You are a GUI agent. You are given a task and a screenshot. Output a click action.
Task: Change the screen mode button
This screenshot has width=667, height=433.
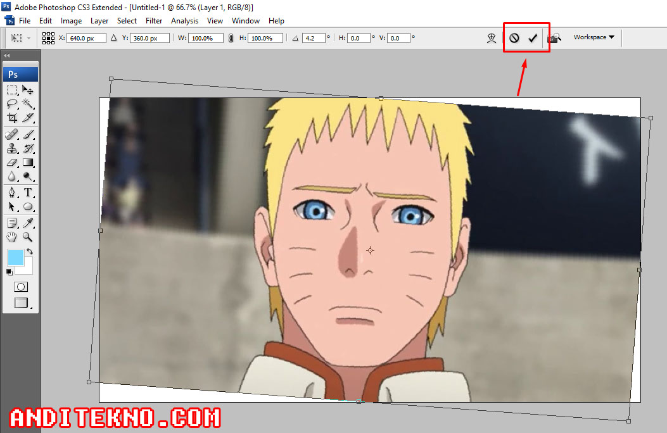tap(21, 303)
